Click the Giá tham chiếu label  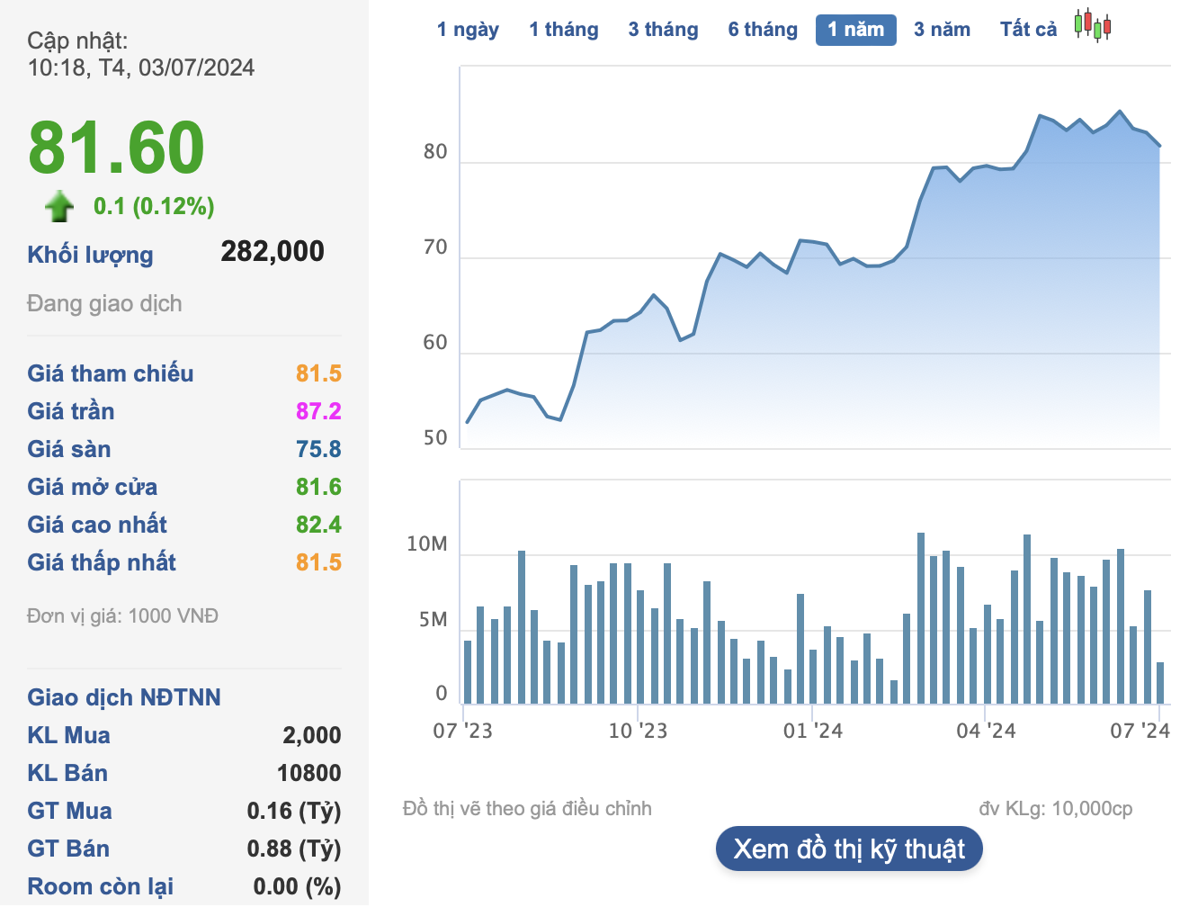tap(111, 373)
